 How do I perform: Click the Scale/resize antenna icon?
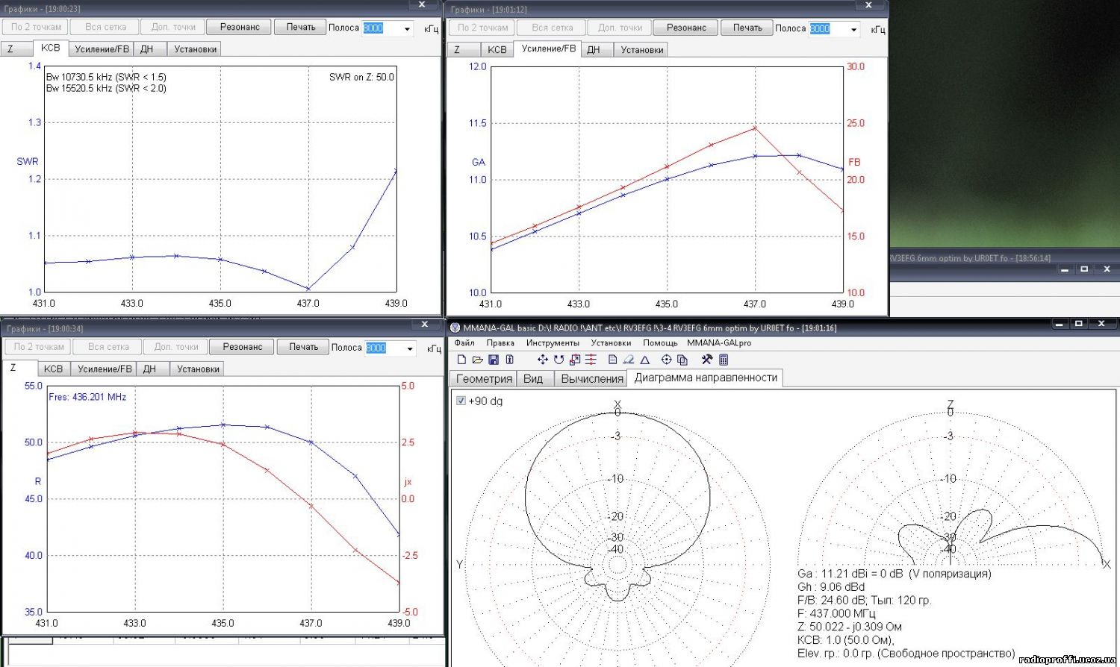[575, 360]
